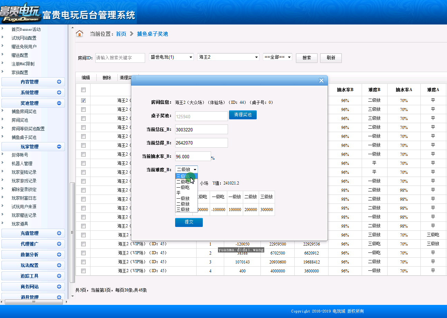Close the room info dialog with X
This screenshot has width=447, height=318.
(x=321, y=80)
